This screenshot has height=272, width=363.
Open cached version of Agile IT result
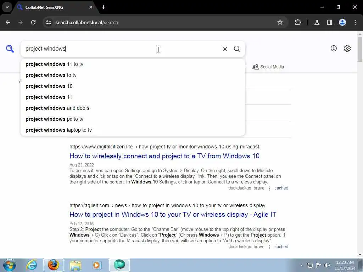[281, 247]
